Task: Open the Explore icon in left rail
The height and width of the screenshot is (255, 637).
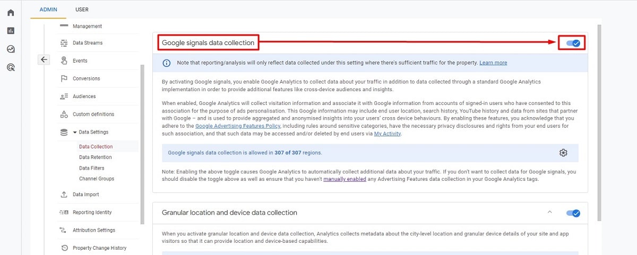Action: pos(11,49)
